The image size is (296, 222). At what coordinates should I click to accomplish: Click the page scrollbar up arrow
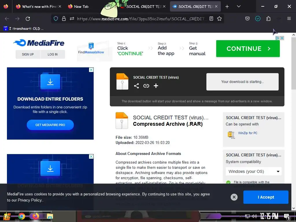[294, 35]
